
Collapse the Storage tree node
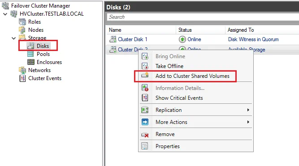pos(14,38)
